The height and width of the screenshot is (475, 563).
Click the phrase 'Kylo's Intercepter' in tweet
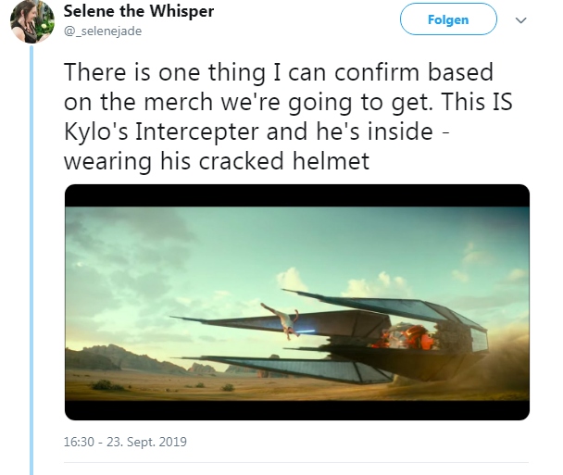[161, 131]
